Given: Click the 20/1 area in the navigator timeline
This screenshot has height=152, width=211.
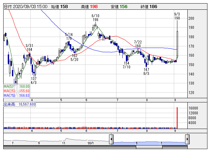Looking at the screenshot, I should click(x=91, y=143).
